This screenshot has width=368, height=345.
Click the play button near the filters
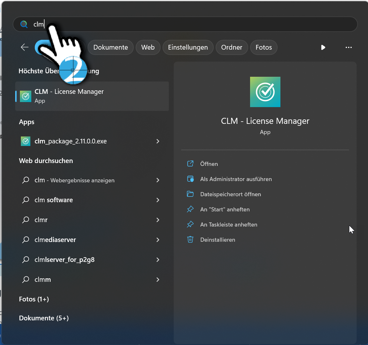(x=323, y=47)
